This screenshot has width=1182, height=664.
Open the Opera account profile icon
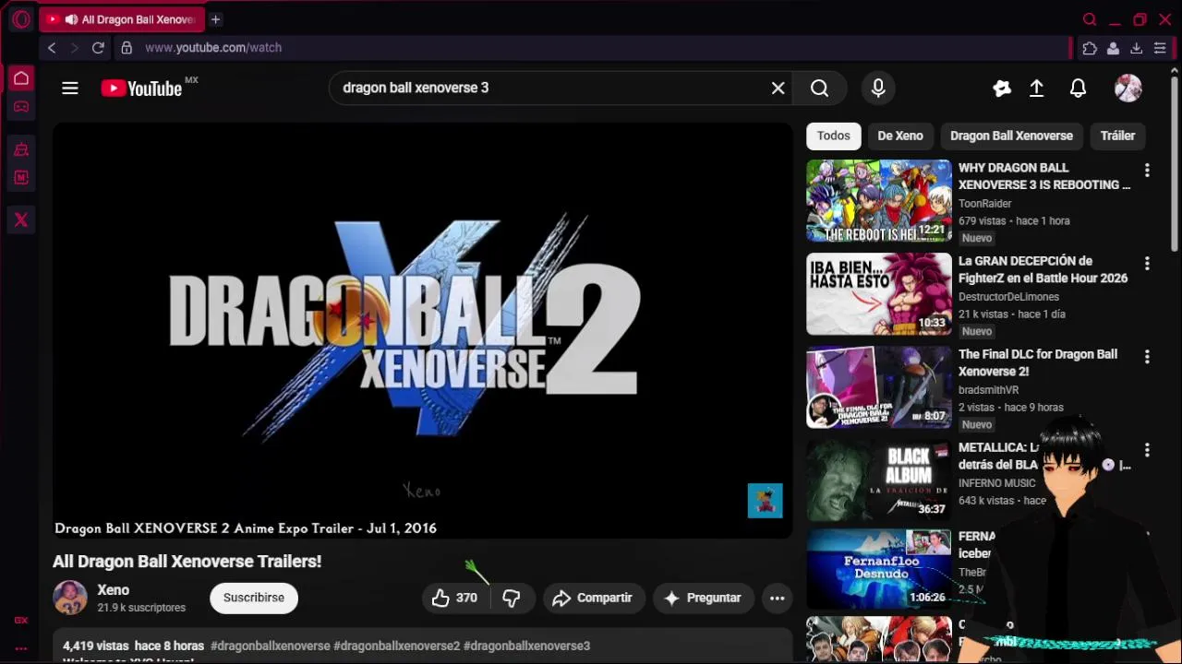[x=1113, y=48]
